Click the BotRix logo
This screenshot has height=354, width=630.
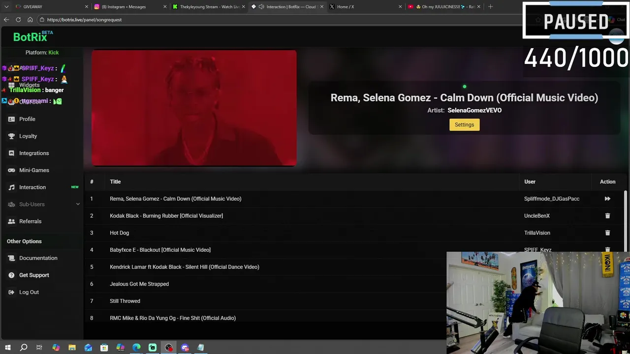pyautogui.click(x=32, y=37)
